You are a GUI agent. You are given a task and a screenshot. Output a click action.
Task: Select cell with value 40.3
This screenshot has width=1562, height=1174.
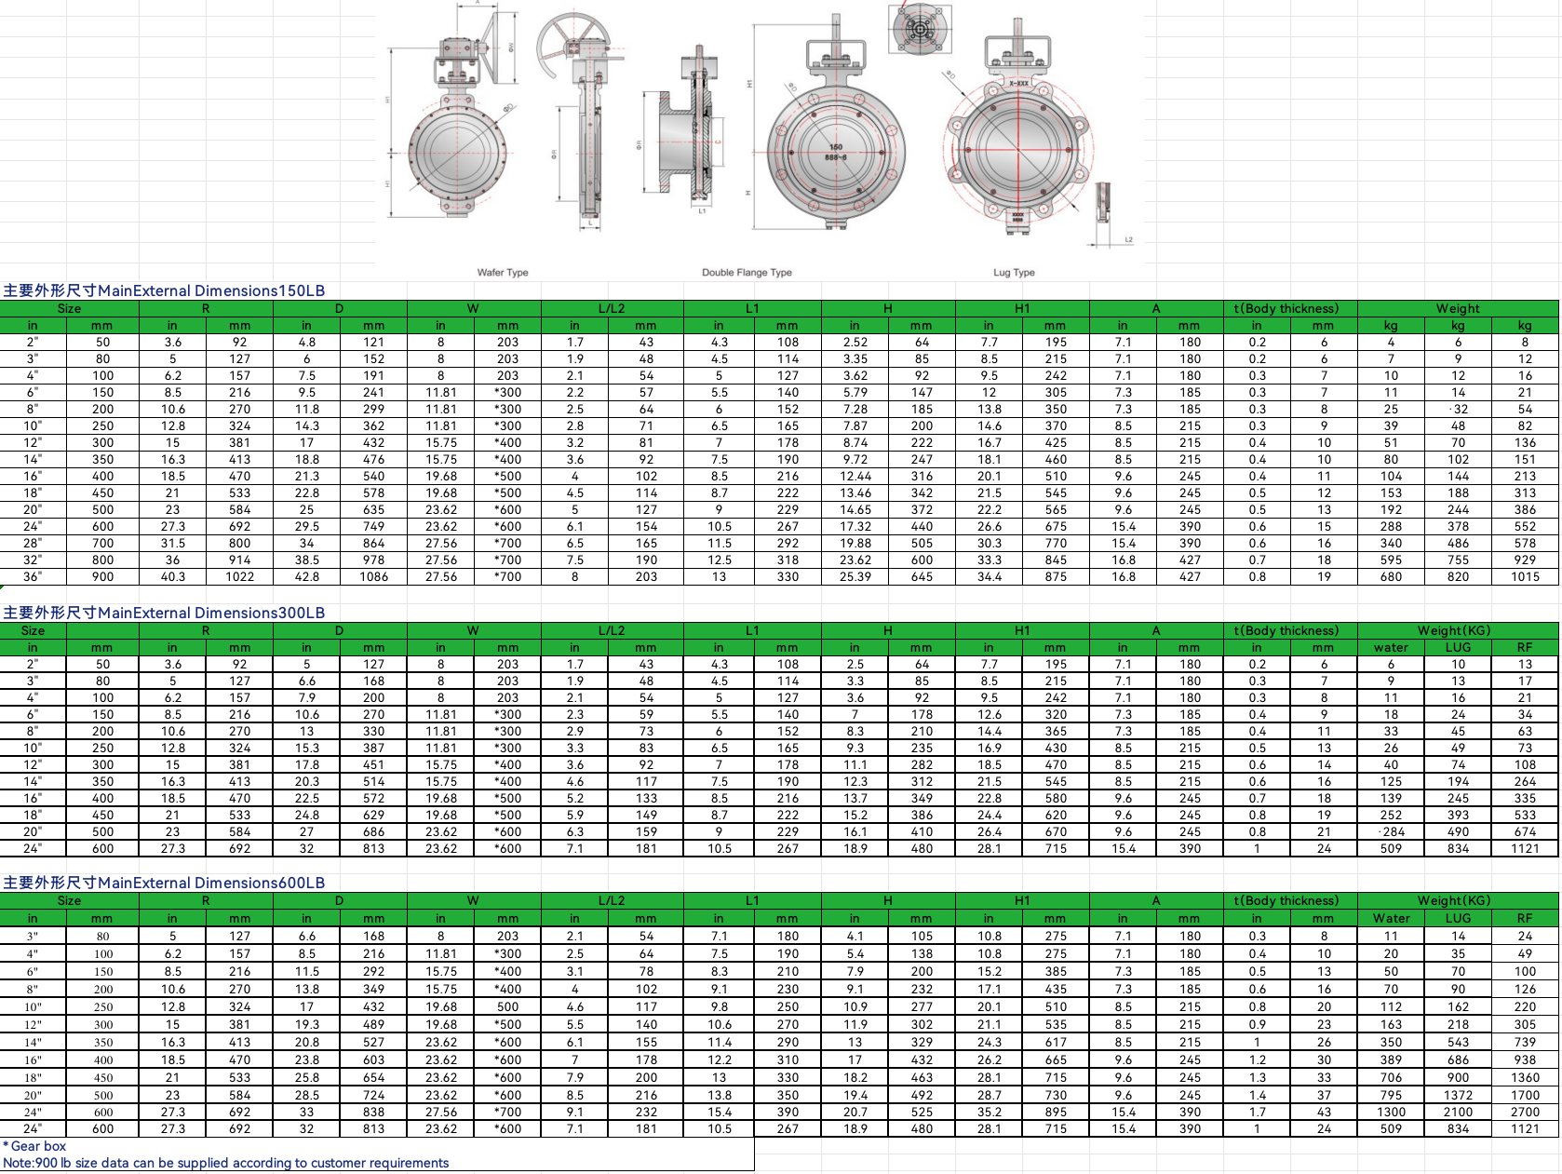pos(172,577)
